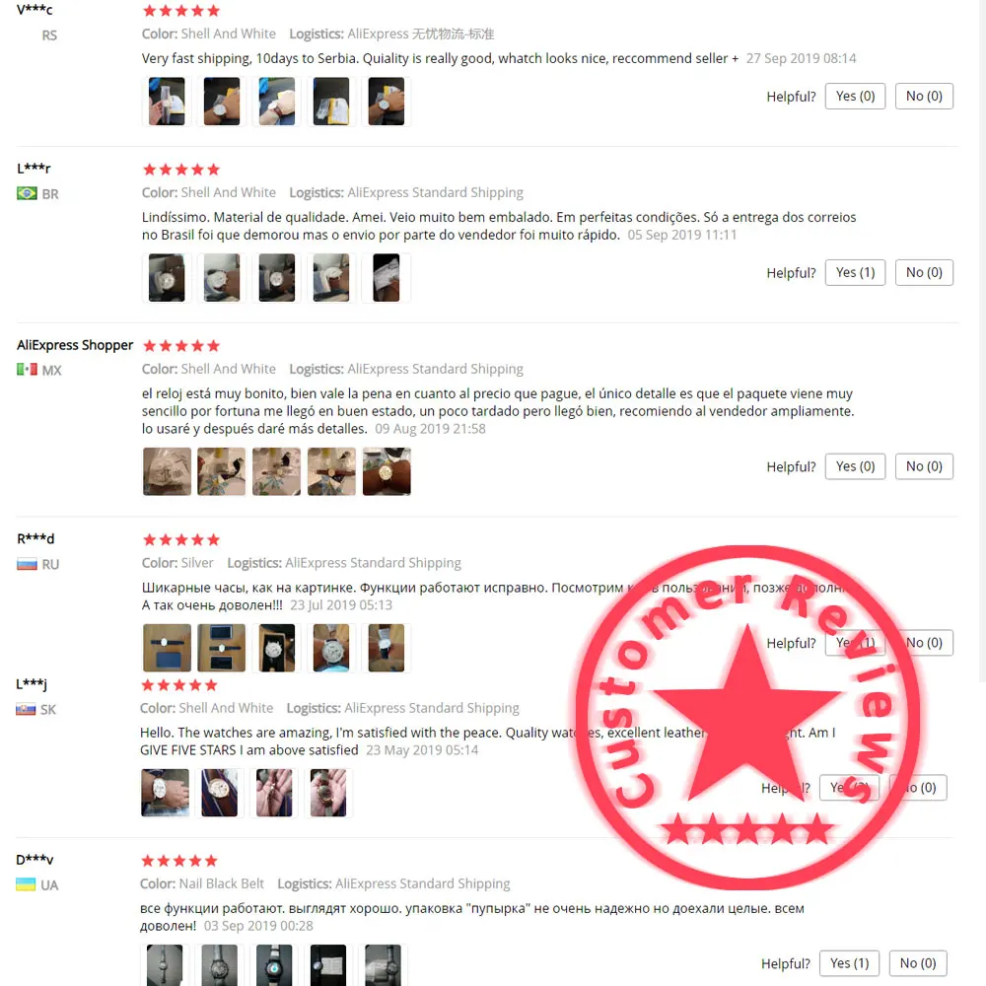Click the Ukraine flag icon next to UA
The width and height of the screenshot is (986, 986).
(x=26, y=884)
